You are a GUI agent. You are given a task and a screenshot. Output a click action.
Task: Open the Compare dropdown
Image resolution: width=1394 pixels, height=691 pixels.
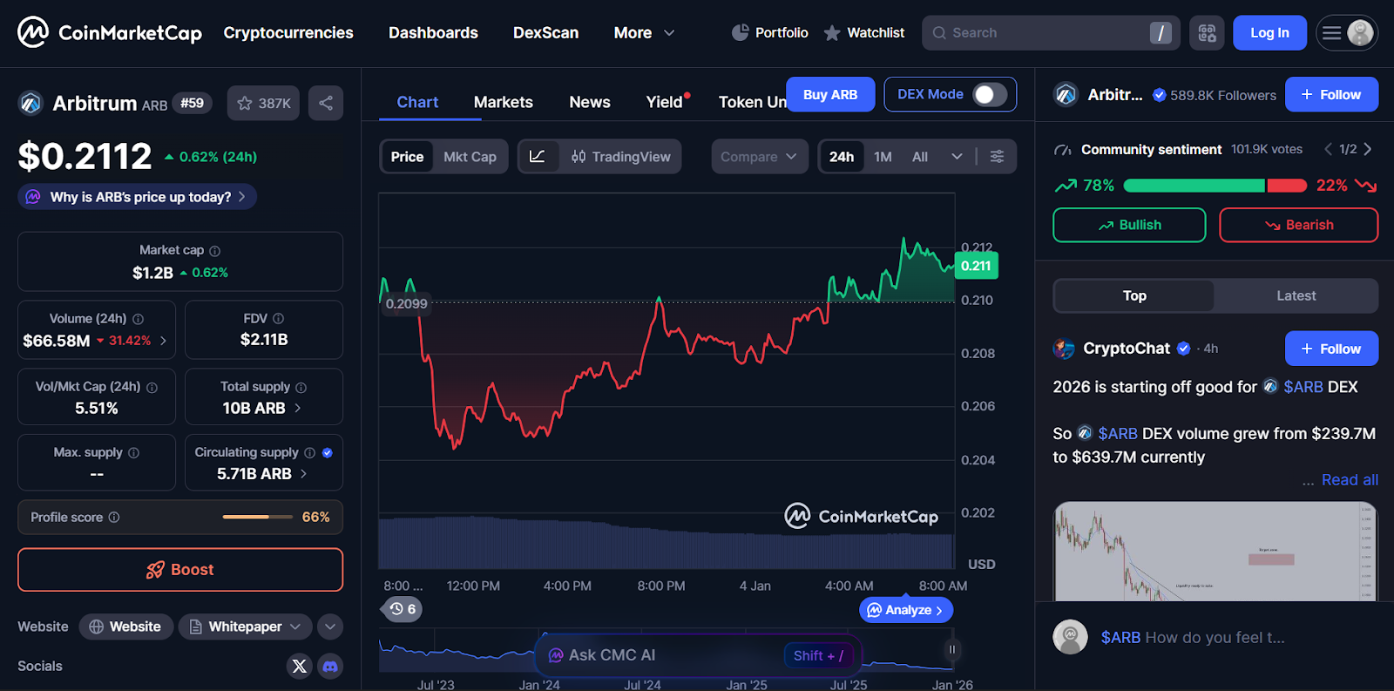[x=759, y=157]
